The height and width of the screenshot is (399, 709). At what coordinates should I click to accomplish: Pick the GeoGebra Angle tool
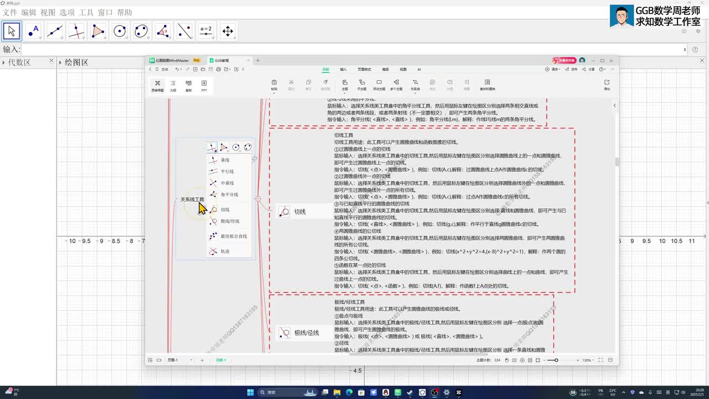pos(163,31)
